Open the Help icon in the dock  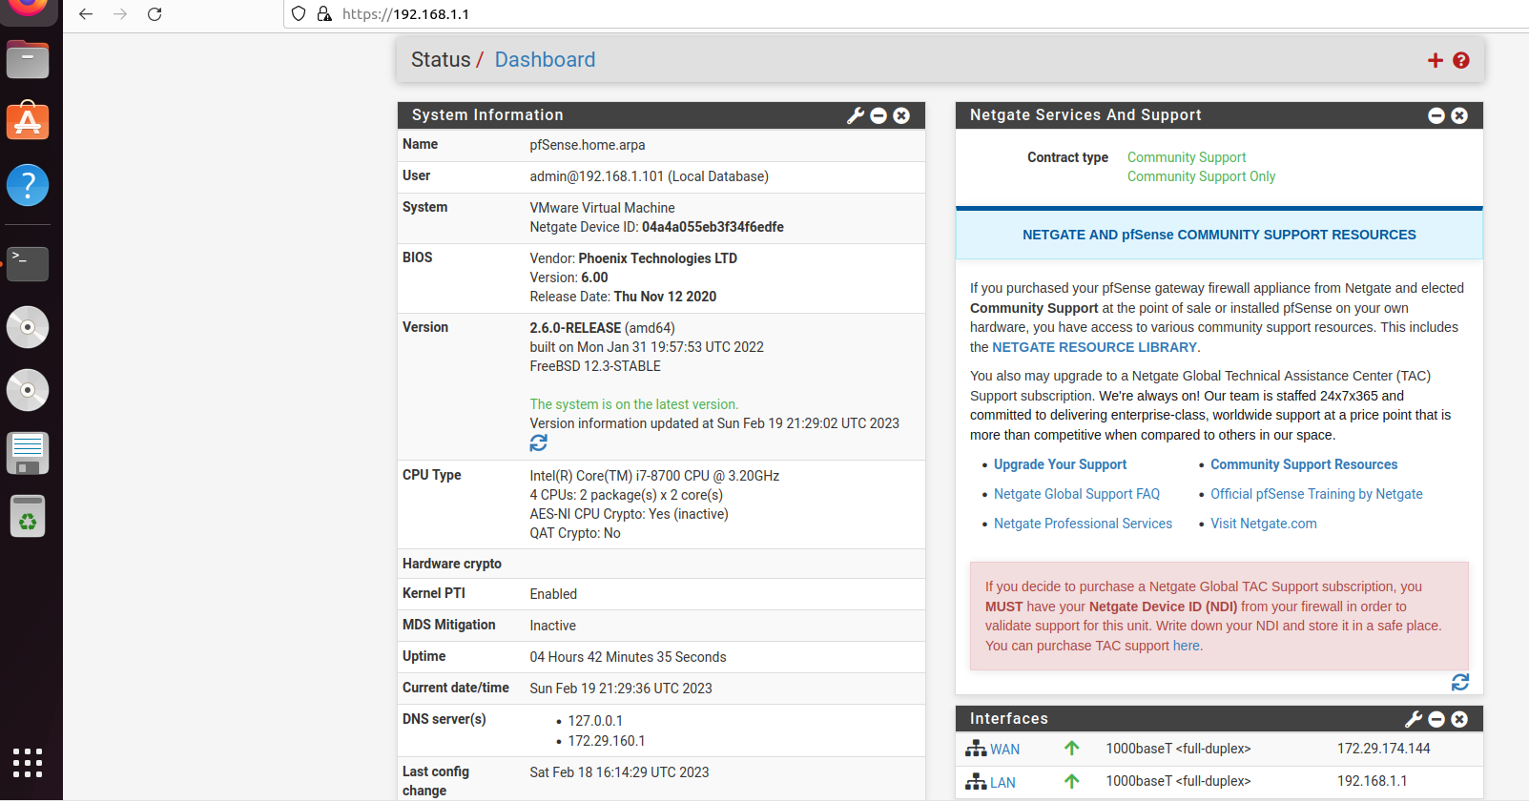[x=28, y=185]
